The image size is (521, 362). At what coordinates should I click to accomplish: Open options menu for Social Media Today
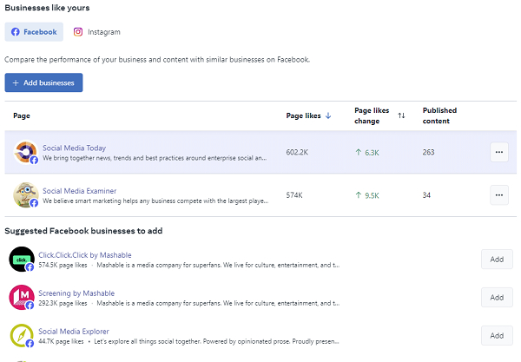click(x=498, y=152)
